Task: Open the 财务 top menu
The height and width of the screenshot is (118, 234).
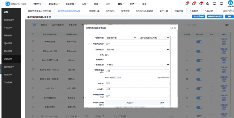Action: coord(133,4)
